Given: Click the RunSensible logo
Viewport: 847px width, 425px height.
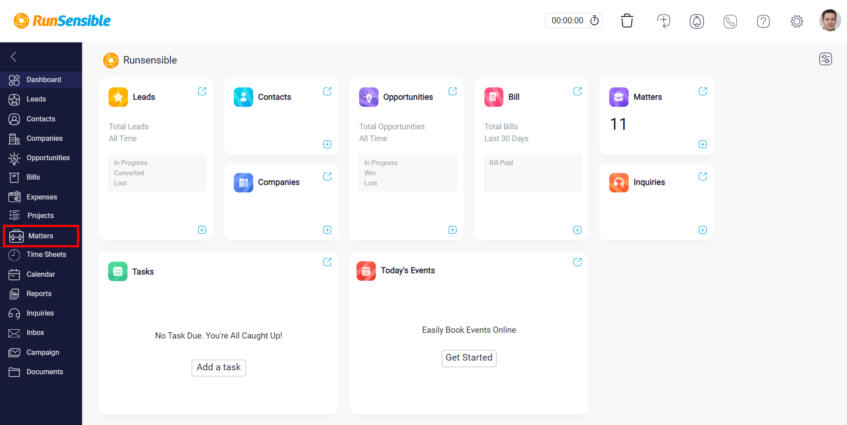Looking at the screenshot, I should tap(62, 21).
